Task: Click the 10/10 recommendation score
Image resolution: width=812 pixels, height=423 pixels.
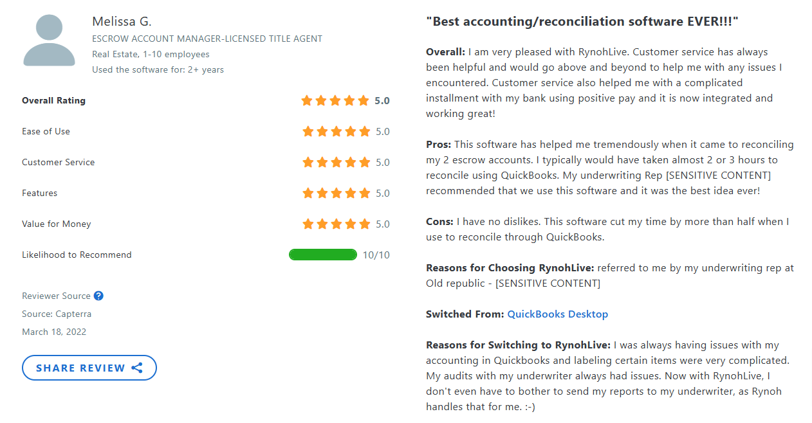Action: pyautogui.click(x=376, y=255)
